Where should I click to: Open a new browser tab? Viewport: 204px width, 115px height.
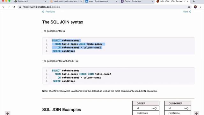click(194, 1)
